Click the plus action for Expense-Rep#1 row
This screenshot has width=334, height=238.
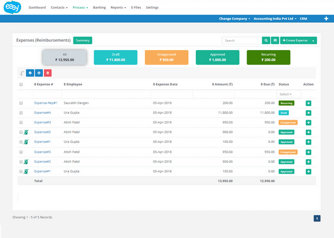(308, 103)
